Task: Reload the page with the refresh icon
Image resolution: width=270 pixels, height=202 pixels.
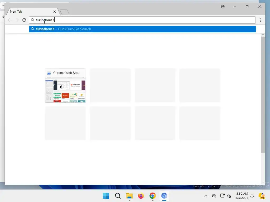Action: (x=24, y=20)
